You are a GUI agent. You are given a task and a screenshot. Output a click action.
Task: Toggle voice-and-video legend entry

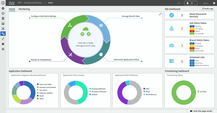(45, 84)
